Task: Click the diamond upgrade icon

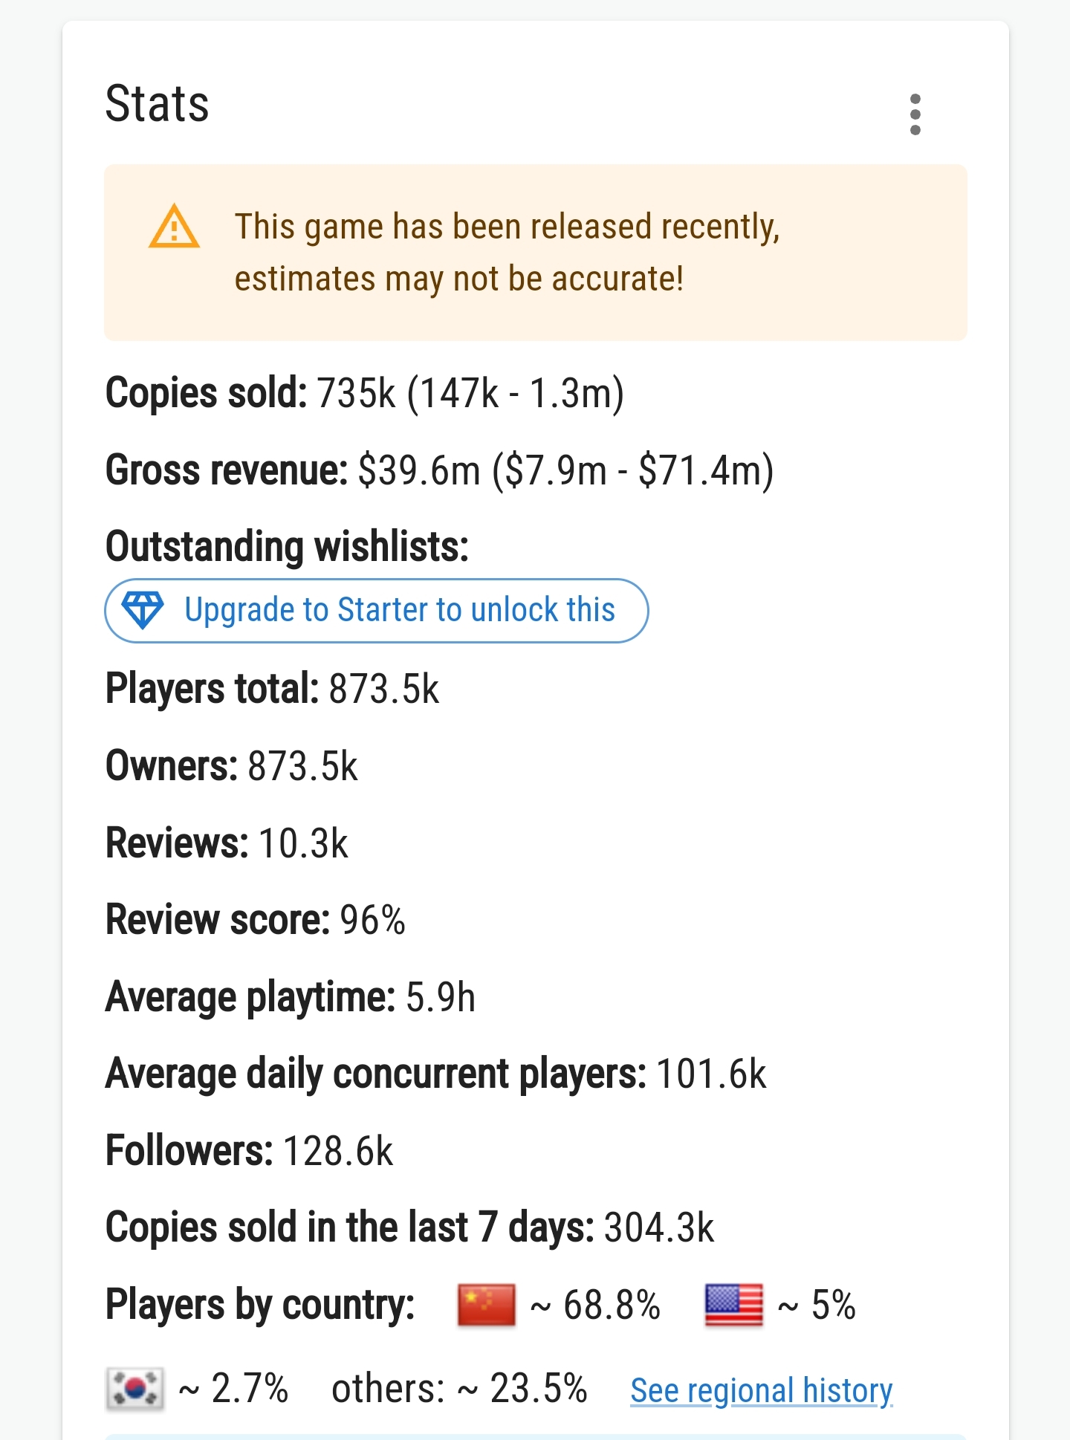Action: click(142, 611)
